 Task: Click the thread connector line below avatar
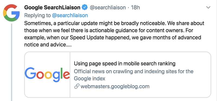[12, 62]
